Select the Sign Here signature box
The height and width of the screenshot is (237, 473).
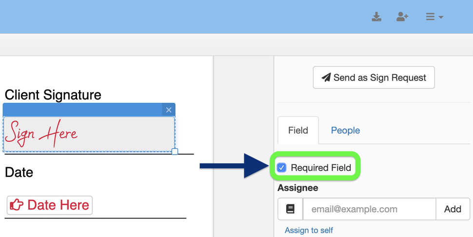coord(89,134)
